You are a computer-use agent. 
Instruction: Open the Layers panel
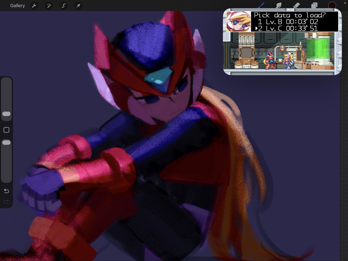point(314,5)
